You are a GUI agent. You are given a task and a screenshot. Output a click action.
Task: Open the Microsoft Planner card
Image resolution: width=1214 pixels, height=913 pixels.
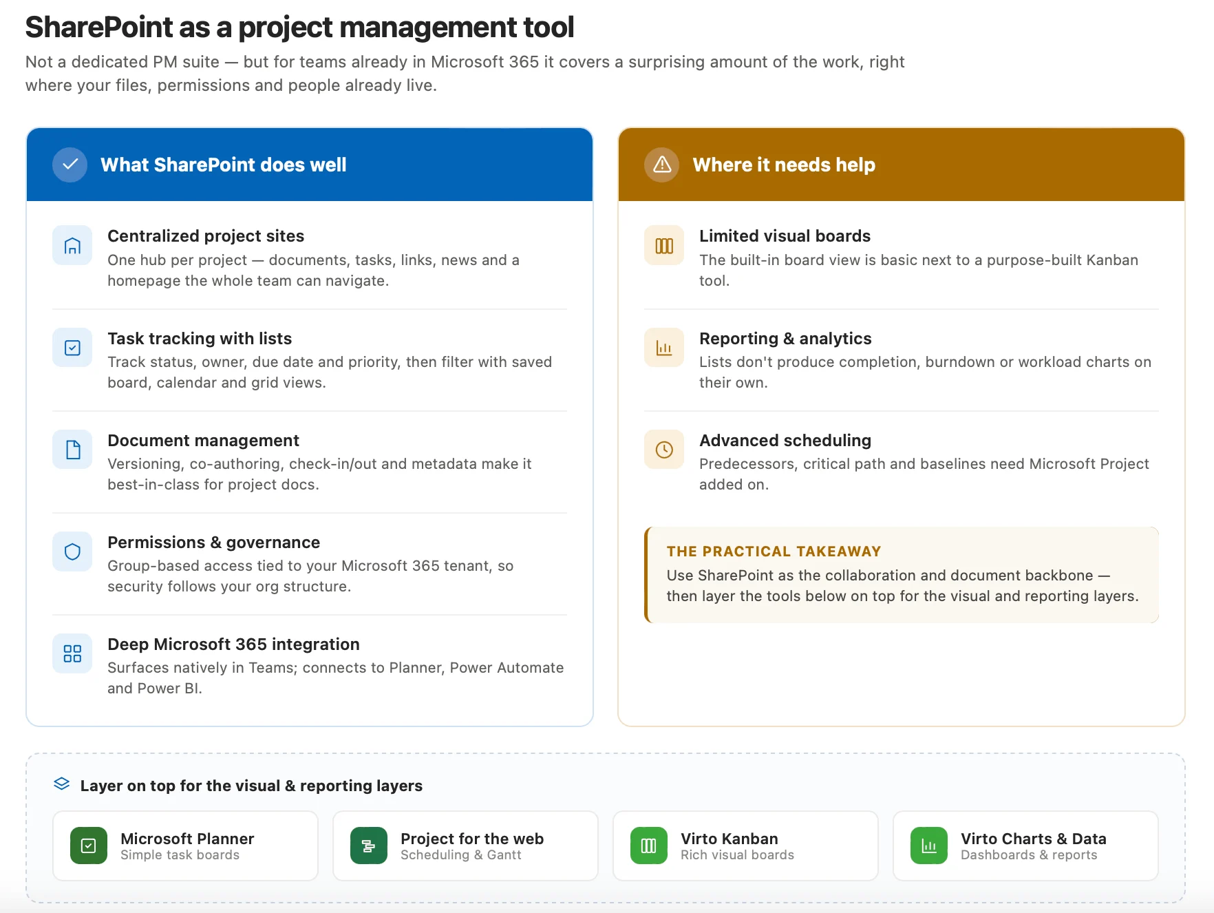[185, 846]
